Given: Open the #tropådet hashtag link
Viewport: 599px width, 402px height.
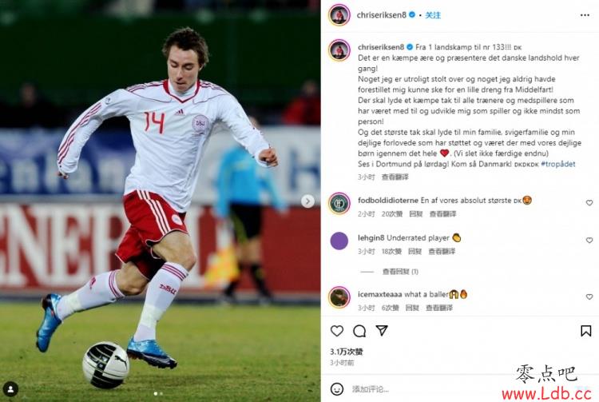Looking at the screenshot, I should click(557, 164).
